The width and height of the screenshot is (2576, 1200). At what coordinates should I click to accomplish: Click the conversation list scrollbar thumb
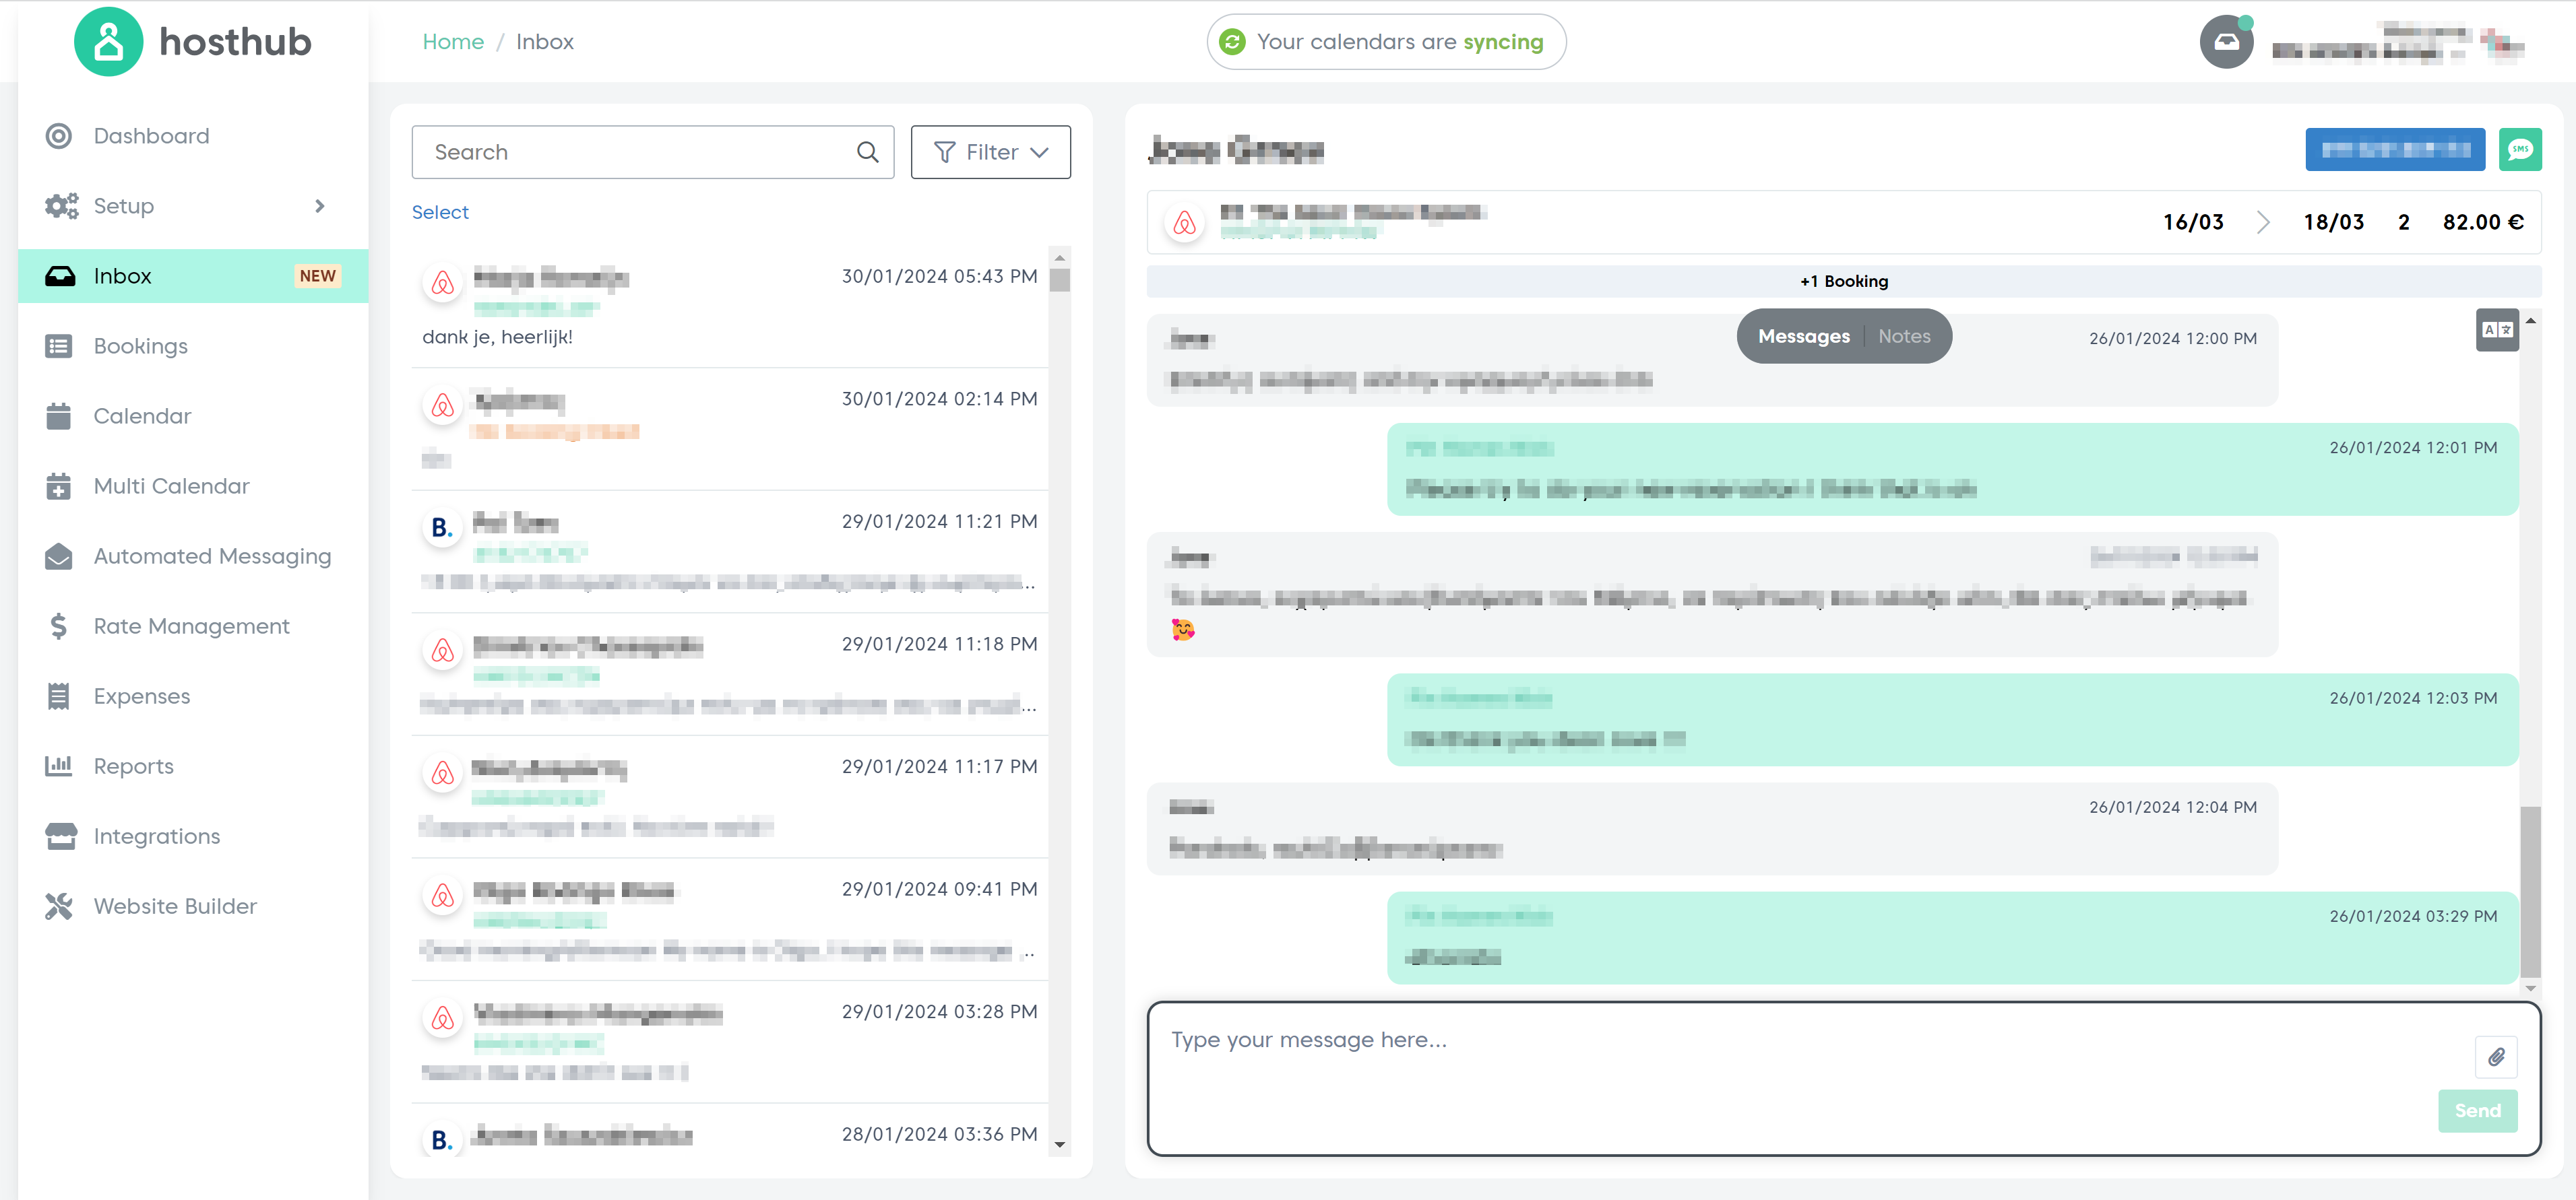(x=1060, y=281)
